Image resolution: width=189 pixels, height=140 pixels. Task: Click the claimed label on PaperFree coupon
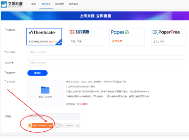78,126
